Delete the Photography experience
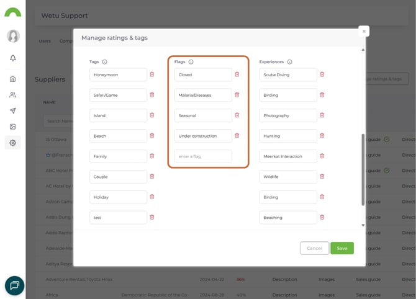 (x=322, y=115)
